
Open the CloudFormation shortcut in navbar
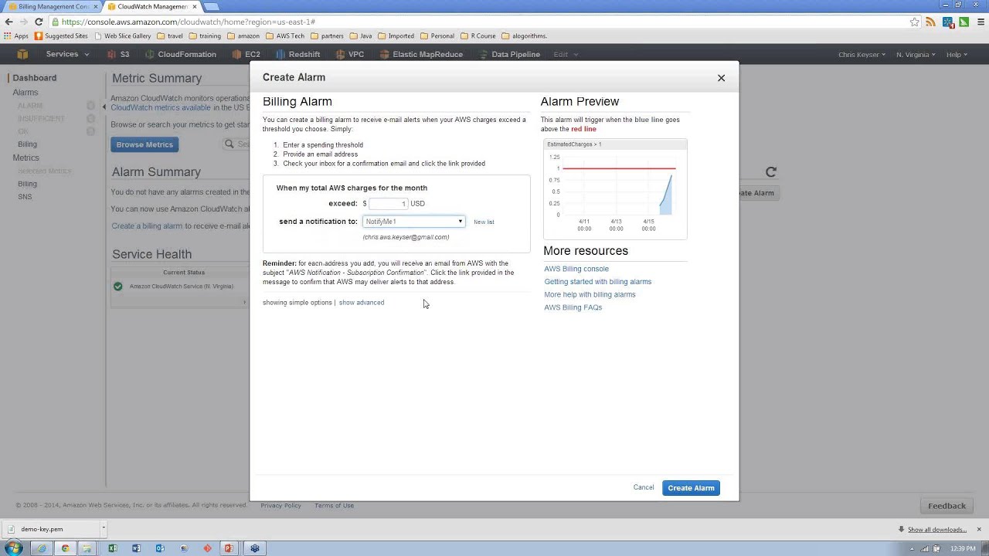point(181,55)
